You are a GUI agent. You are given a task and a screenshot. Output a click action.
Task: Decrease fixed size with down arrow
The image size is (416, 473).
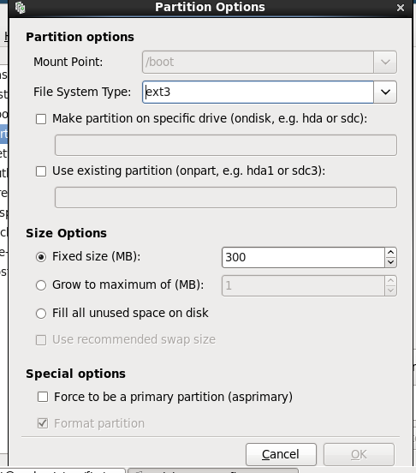coord(390,262)
